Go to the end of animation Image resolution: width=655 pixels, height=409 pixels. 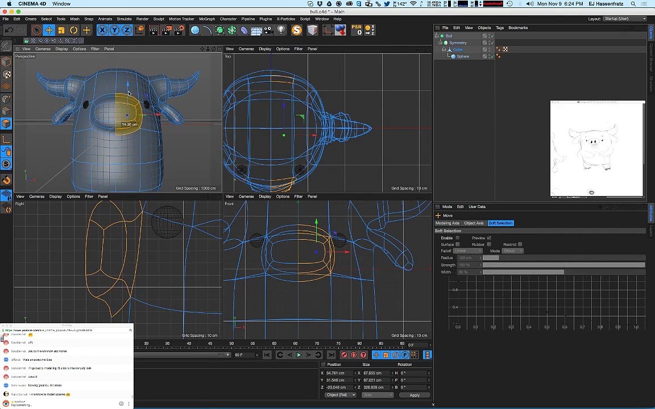(x=331, y=354)
